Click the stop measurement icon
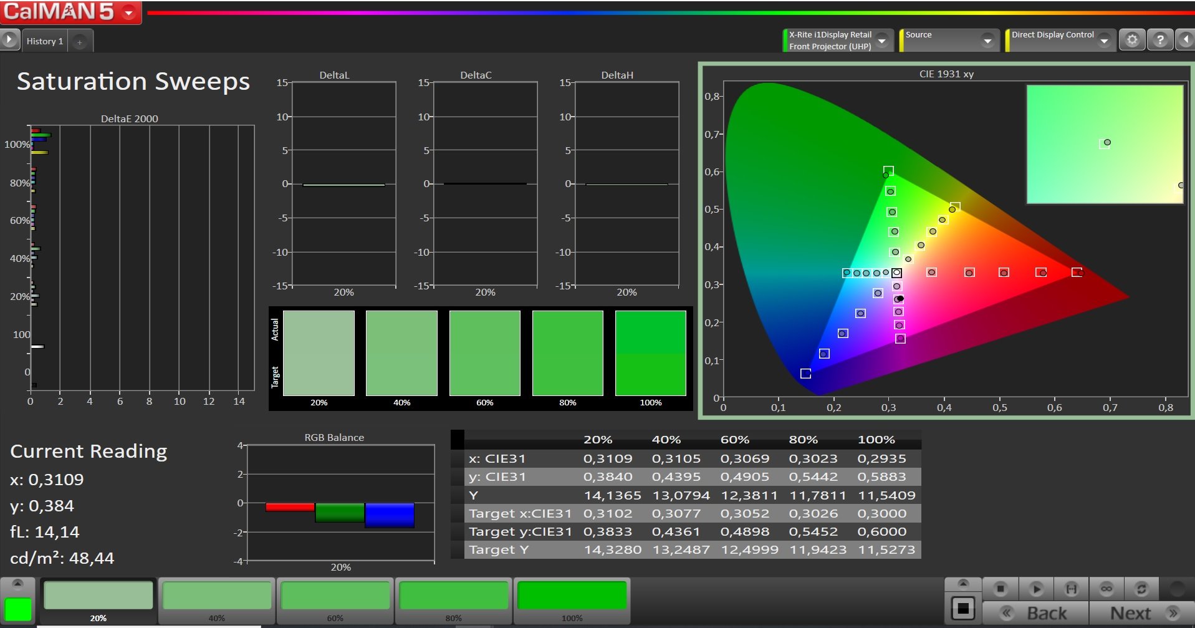The image size is (1195, 628). (1000, 589)
